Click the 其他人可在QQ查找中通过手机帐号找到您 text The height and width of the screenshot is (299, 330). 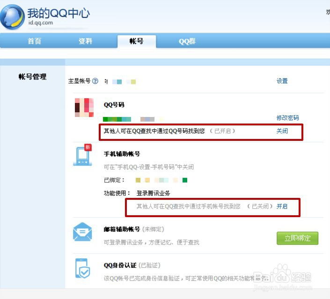188,206
